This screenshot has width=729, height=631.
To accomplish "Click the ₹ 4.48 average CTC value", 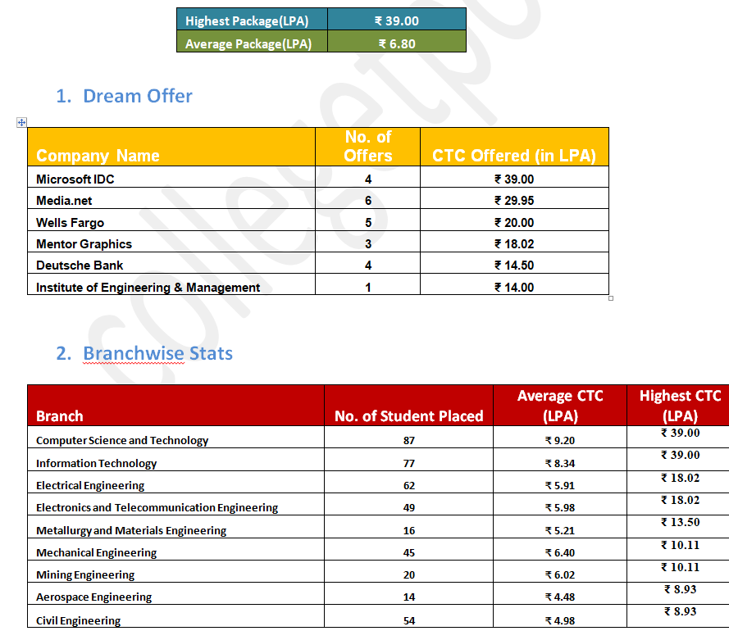I will point(560,597).
